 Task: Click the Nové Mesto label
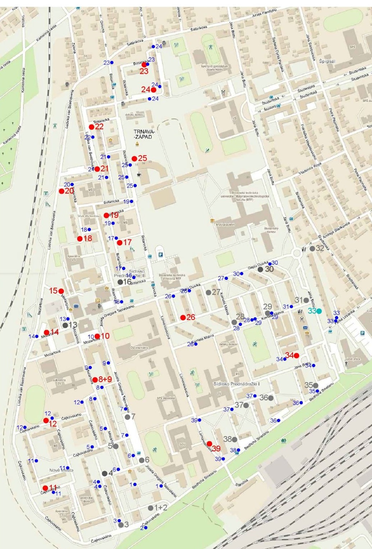coord(61,470)
